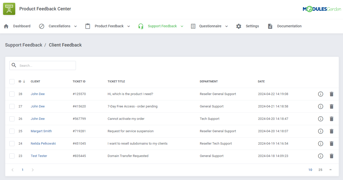Viewport: 343px width, 180px height.
Task: Delete feedback entry for Domain Transfer Requested
Action: coord(332,156)
